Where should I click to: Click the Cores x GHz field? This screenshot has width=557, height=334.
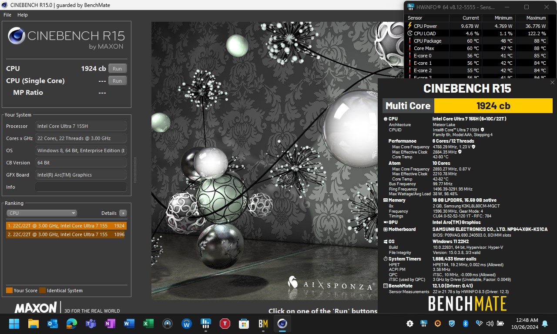click(81, 138)
